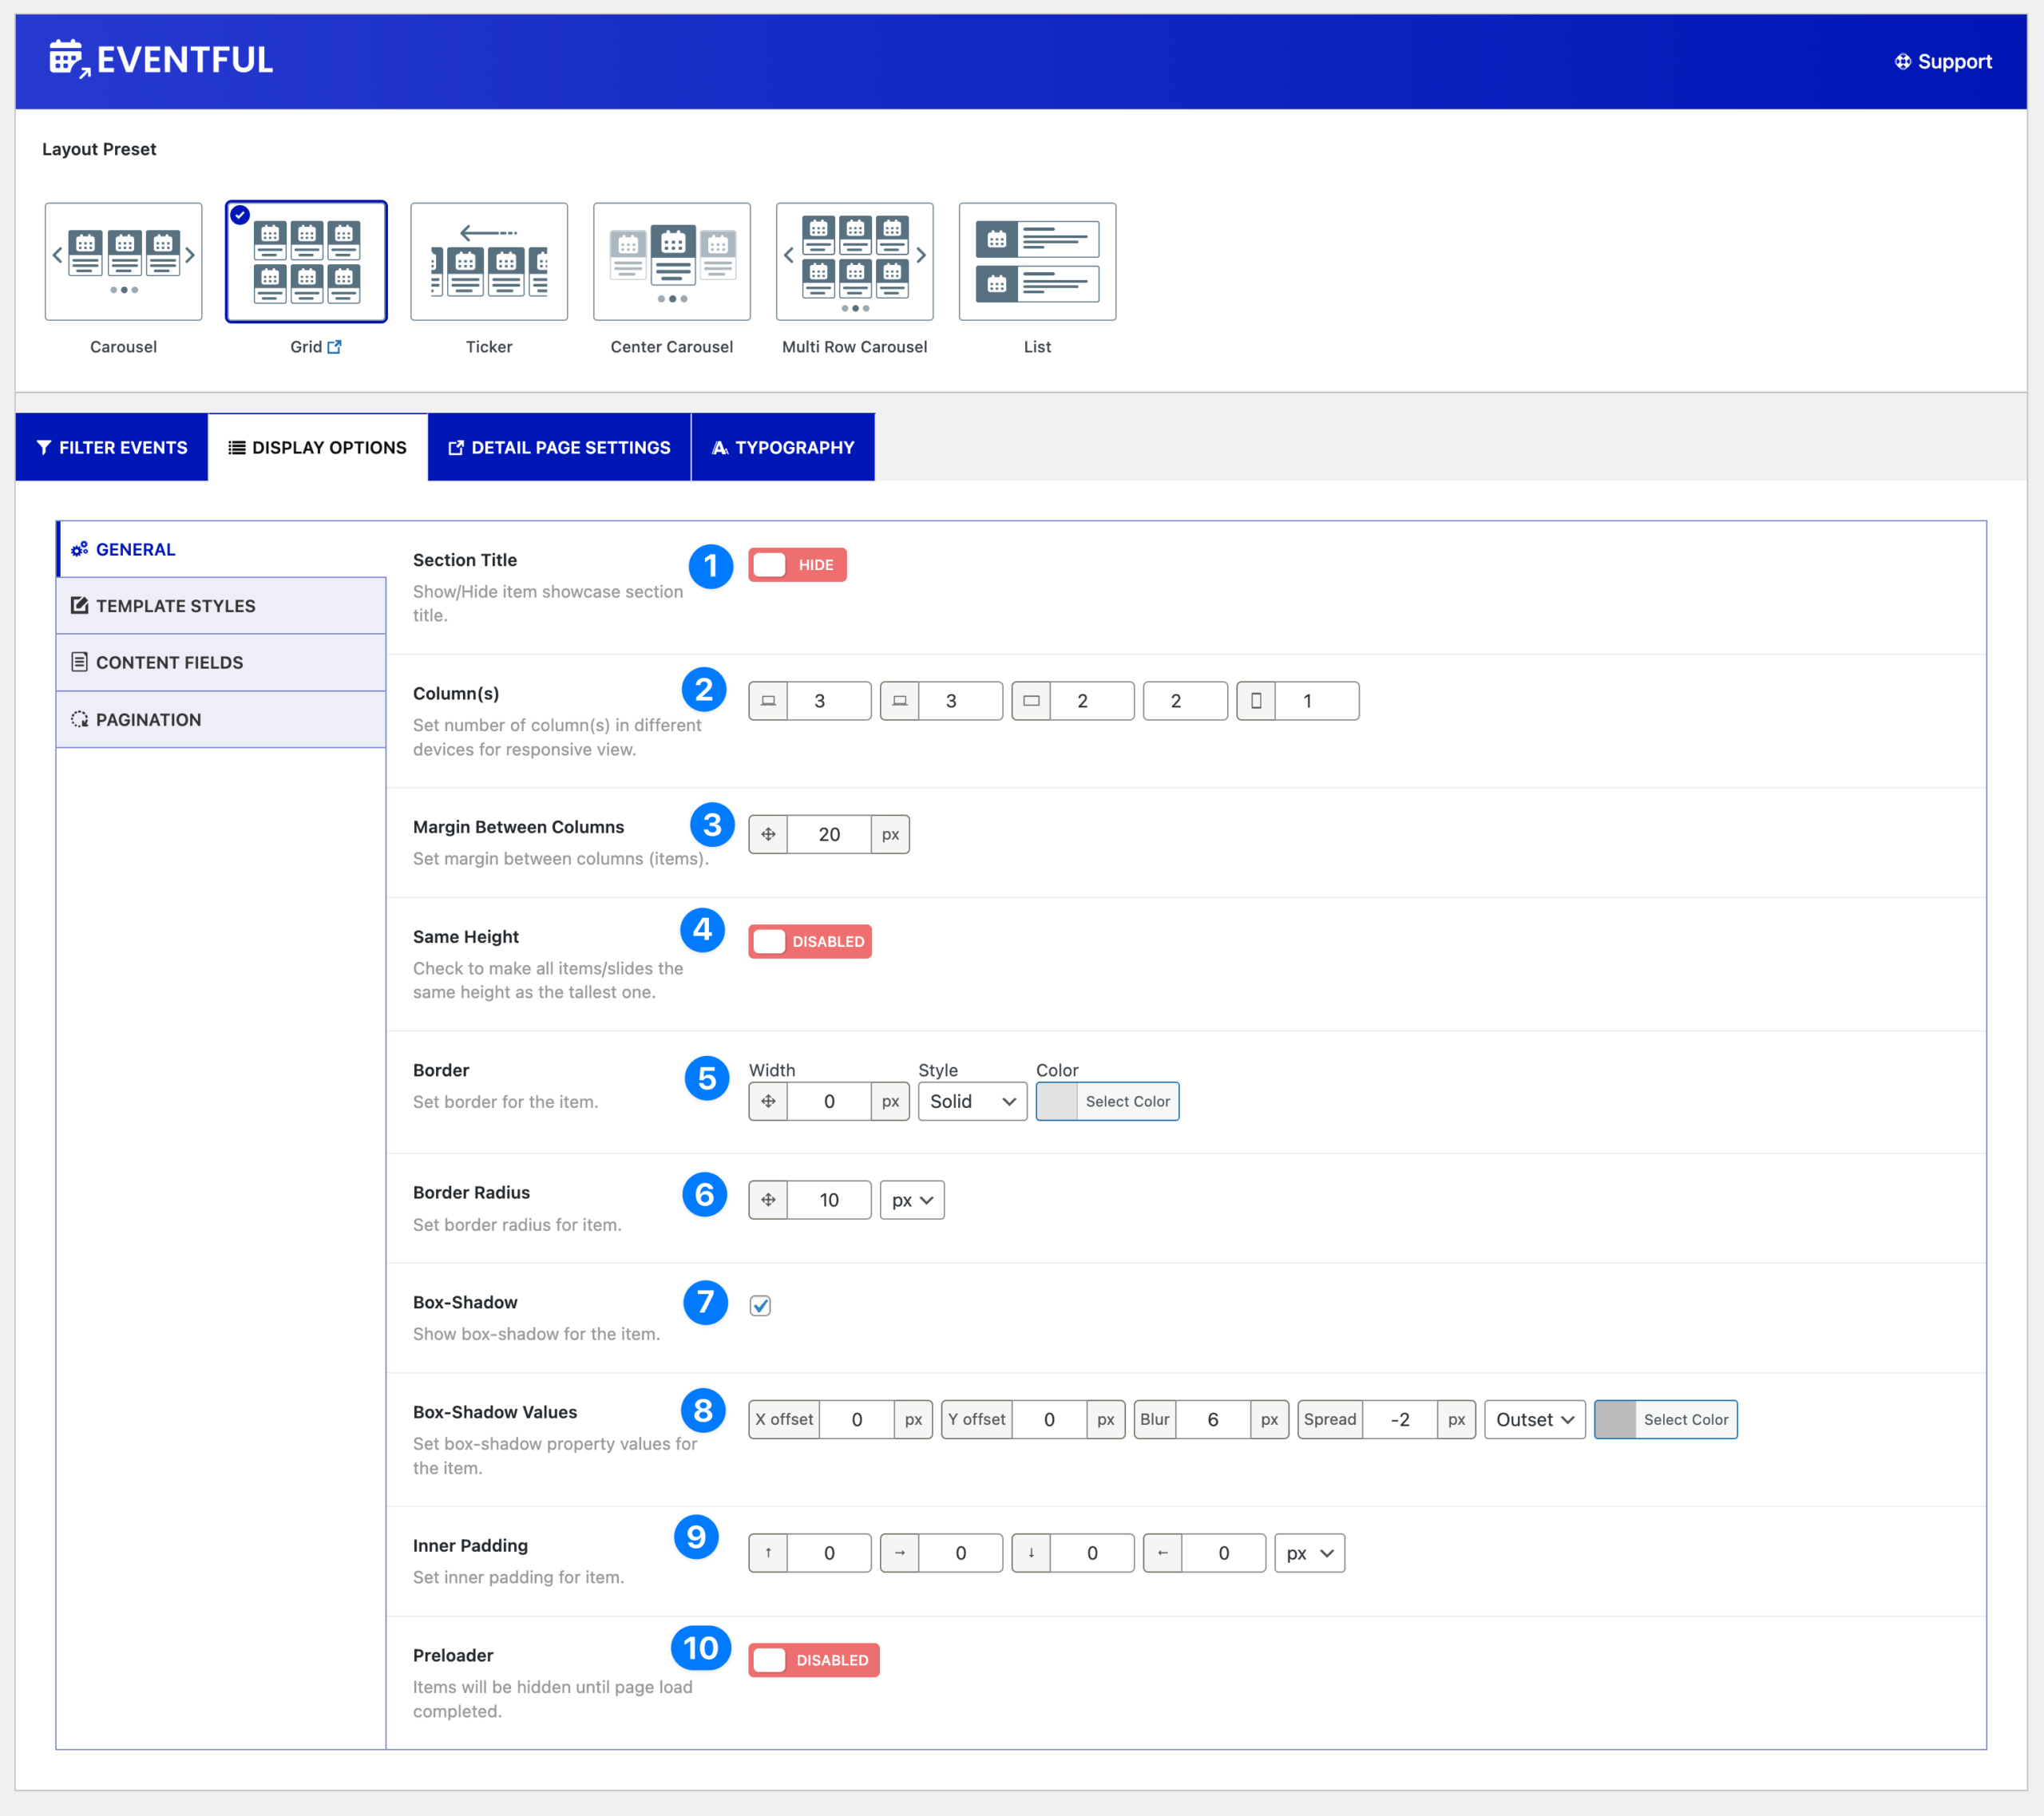Click the Border Width move icon
This screenshot has height=1816, width=2044.
click(768, 1101)
